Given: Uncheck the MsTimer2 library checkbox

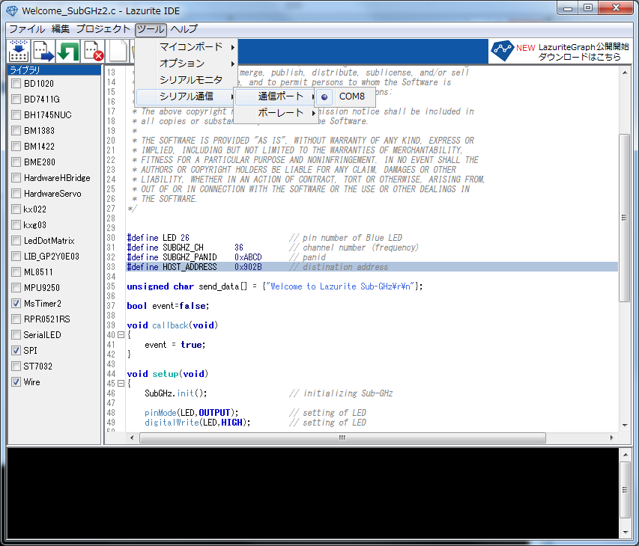Looking at the screenshot, I should [16, 303].
